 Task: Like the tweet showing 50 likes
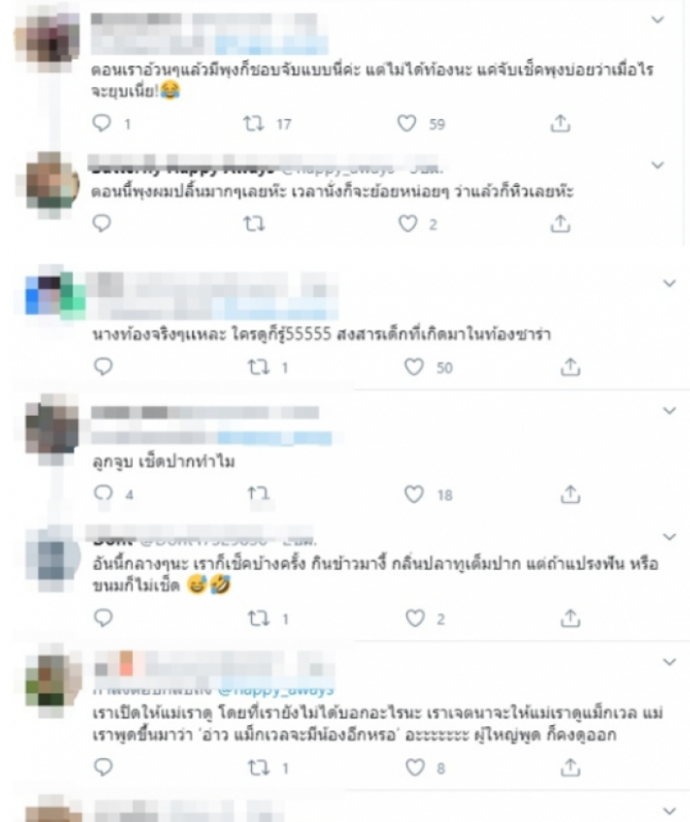click(x=414, y=367)
